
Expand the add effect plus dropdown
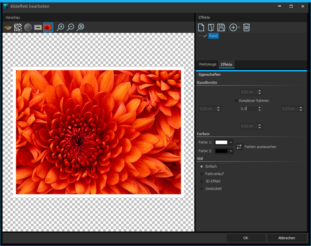[x=239, y=28]
